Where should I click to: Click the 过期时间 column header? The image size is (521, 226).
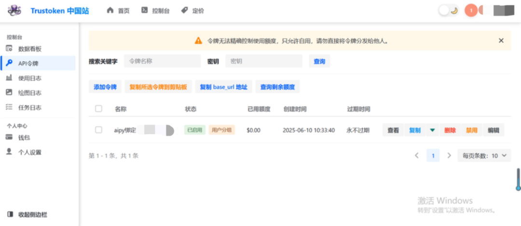click(358, 109)
